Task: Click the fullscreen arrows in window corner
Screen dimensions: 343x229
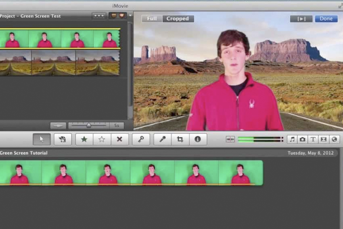Action: [x=340, y=6]
